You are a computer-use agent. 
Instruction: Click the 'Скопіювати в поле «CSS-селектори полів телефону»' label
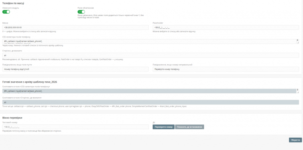tap(26, 87)
